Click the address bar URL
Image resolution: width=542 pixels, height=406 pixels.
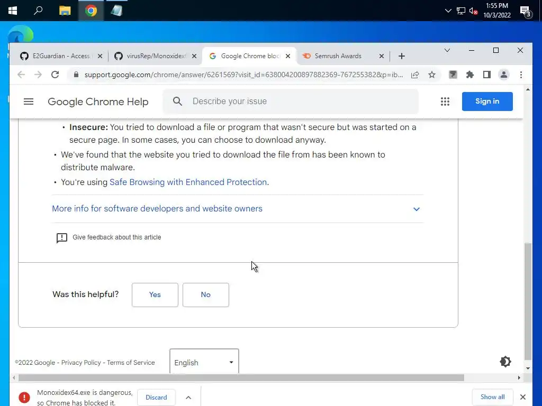[x=243, y=75]
